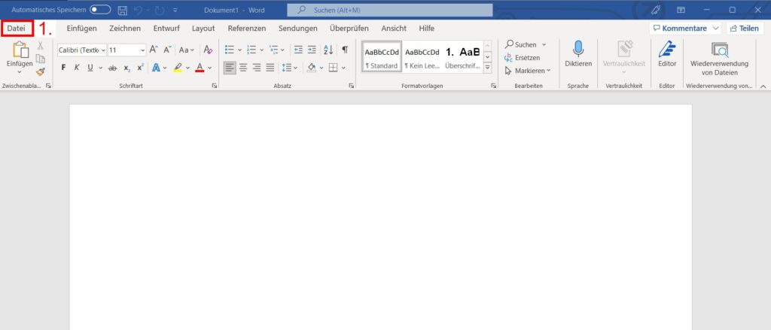Viewport: 771px width, 330px height.
Task: Click the Teilen button
Action: 744,28
